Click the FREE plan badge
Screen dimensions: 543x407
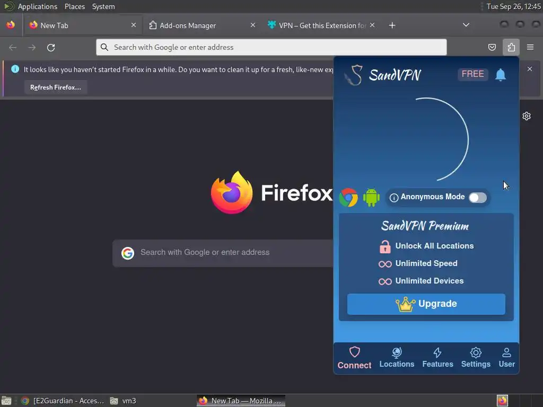(472, 74)
